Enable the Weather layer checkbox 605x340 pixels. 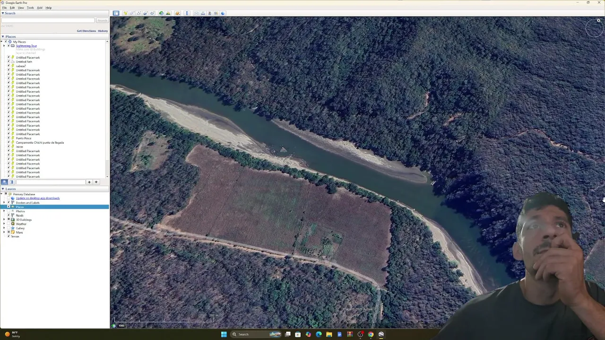pyautogui.click(x=9, y=224)
